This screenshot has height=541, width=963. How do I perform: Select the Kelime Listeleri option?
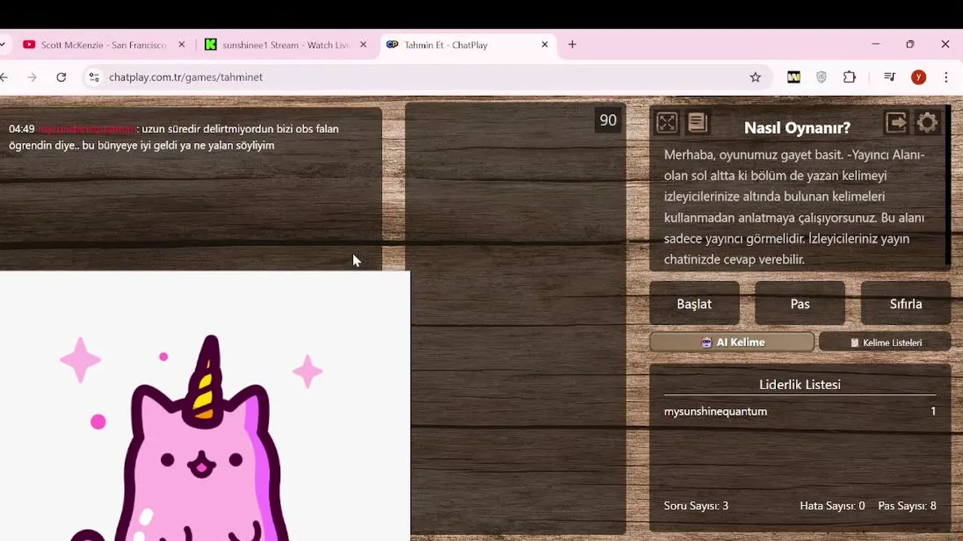885,342
